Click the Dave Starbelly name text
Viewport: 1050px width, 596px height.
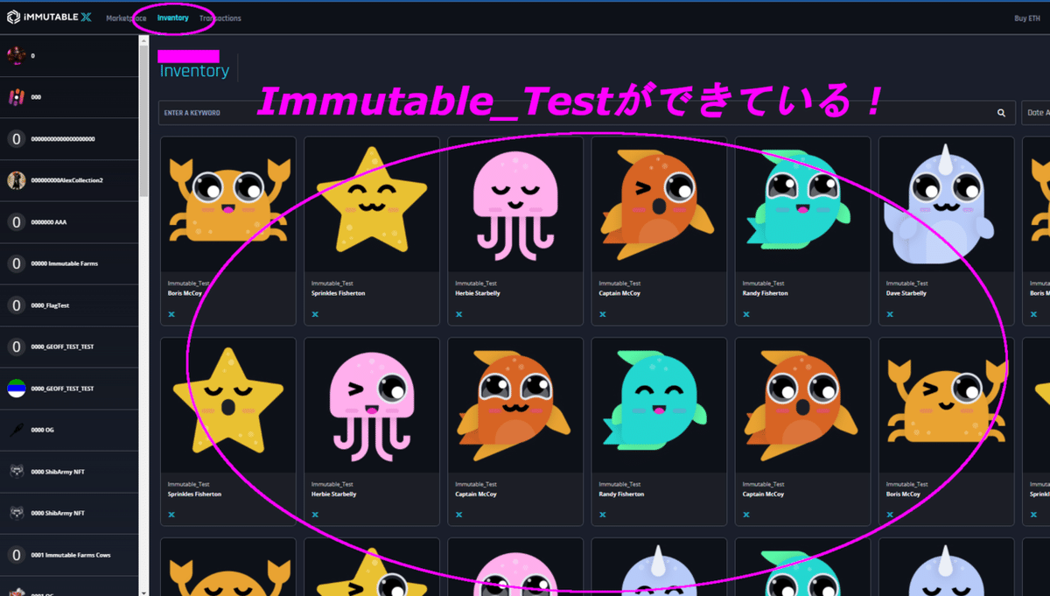(906, 293)
